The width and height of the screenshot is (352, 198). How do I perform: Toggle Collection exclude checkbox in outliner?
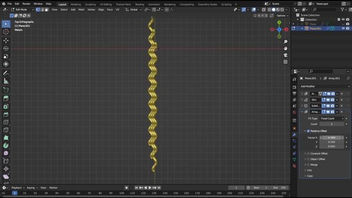(339, 20)
